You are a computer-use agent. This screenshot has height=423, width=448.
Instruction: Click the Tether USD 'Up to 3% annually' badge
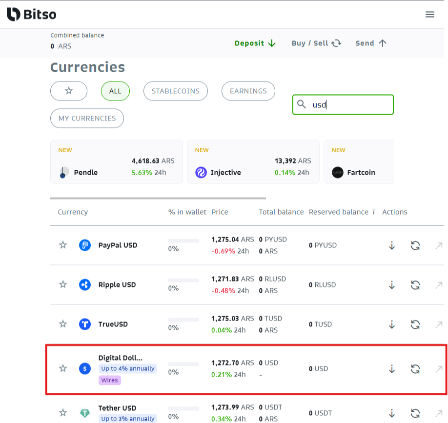tap(128, 419)
